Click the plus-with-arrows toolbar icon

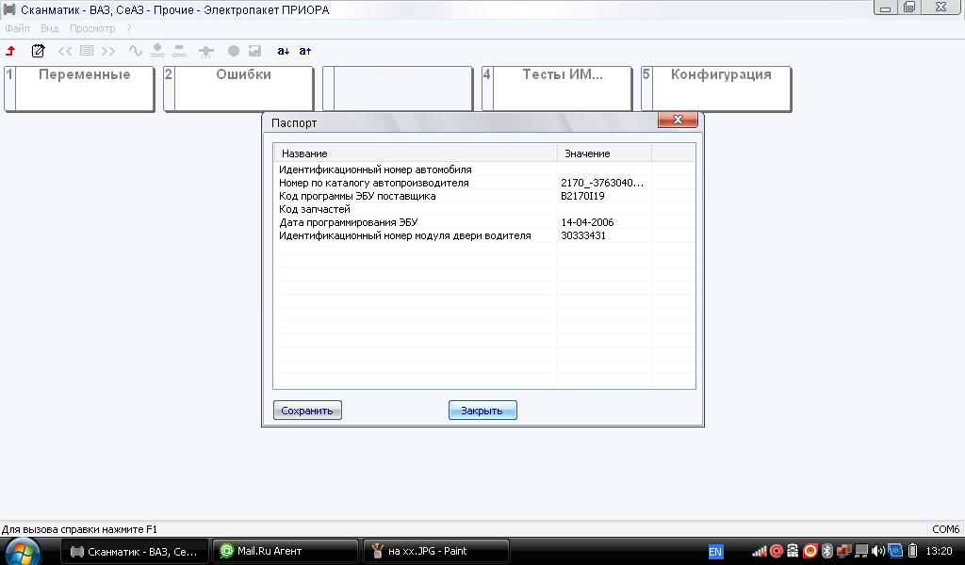pos(157,51)
